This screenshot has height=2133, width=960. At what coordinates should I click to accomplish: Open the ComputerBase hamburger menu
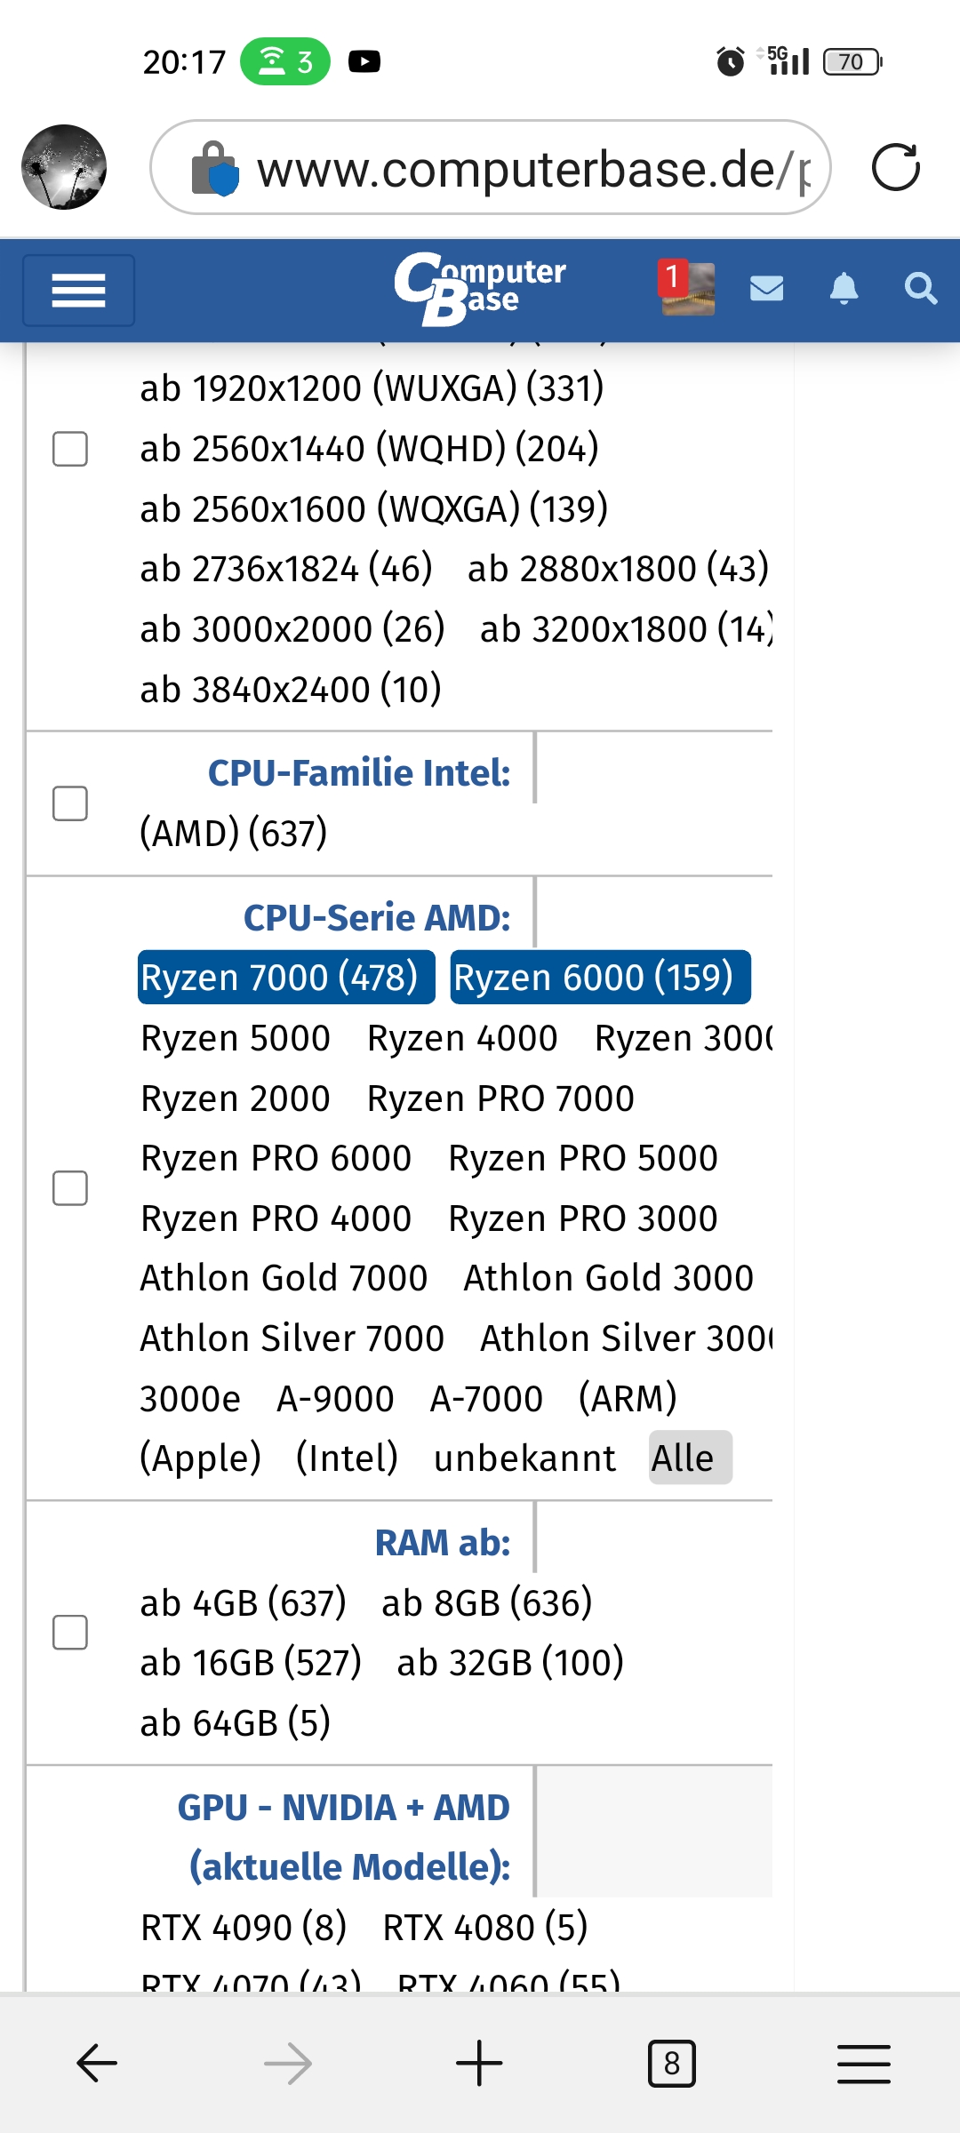(78, 291)
